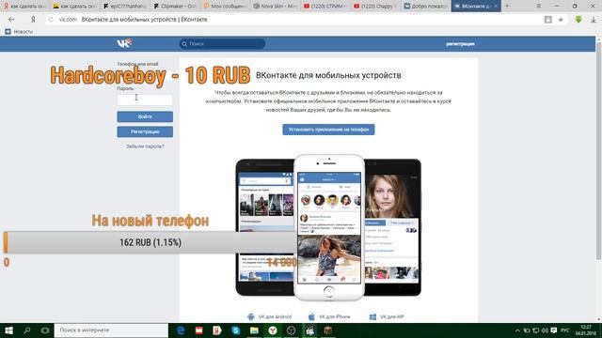Switch to the 'Мои сообщения' tab
The height and width of the screenshot is (338, 602).
[x=225, y=7]
